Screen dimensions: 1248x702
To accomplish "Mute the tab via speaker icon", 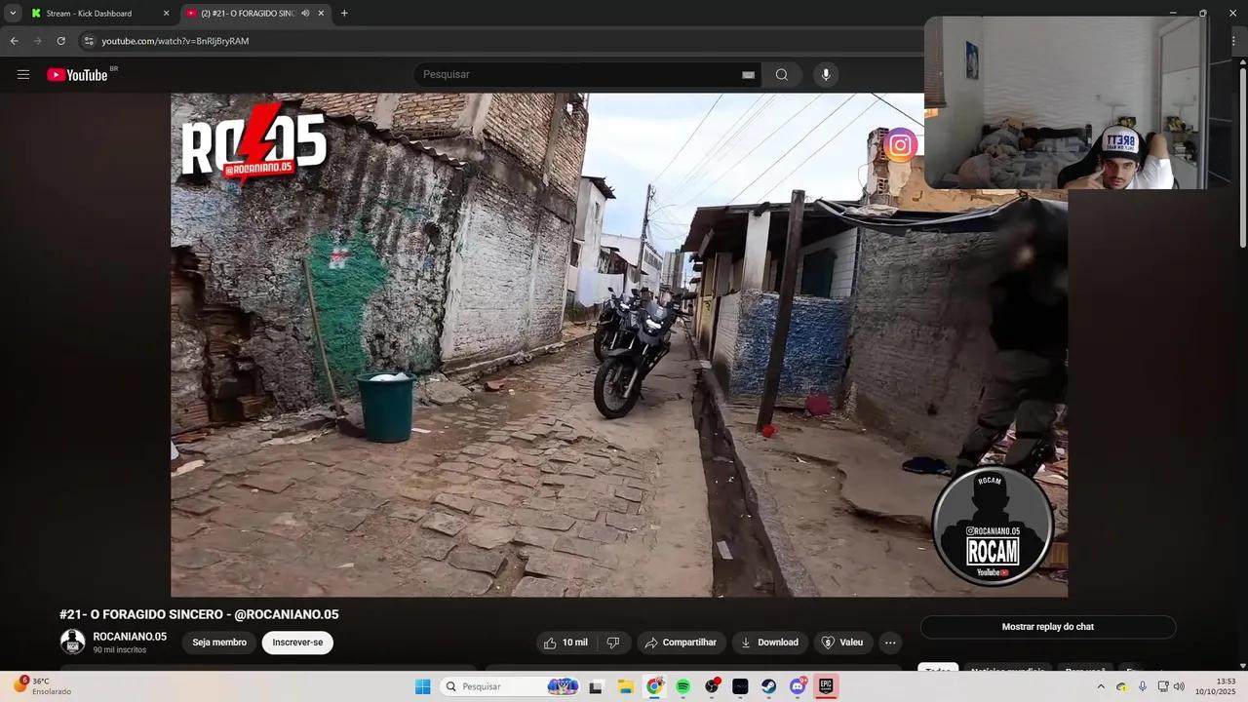I will [x=305, y=14].
